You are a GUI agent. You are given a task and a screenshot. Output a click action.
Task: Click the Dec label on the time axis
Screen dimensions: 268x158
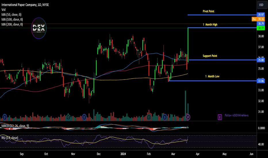click(x=99, y=154)
